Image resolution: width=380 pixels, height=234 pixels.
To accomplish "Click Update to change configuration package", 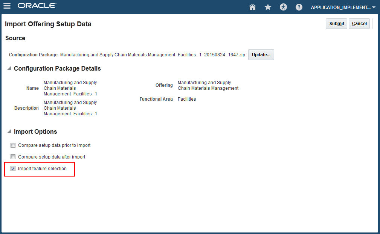I will point(261,54).
